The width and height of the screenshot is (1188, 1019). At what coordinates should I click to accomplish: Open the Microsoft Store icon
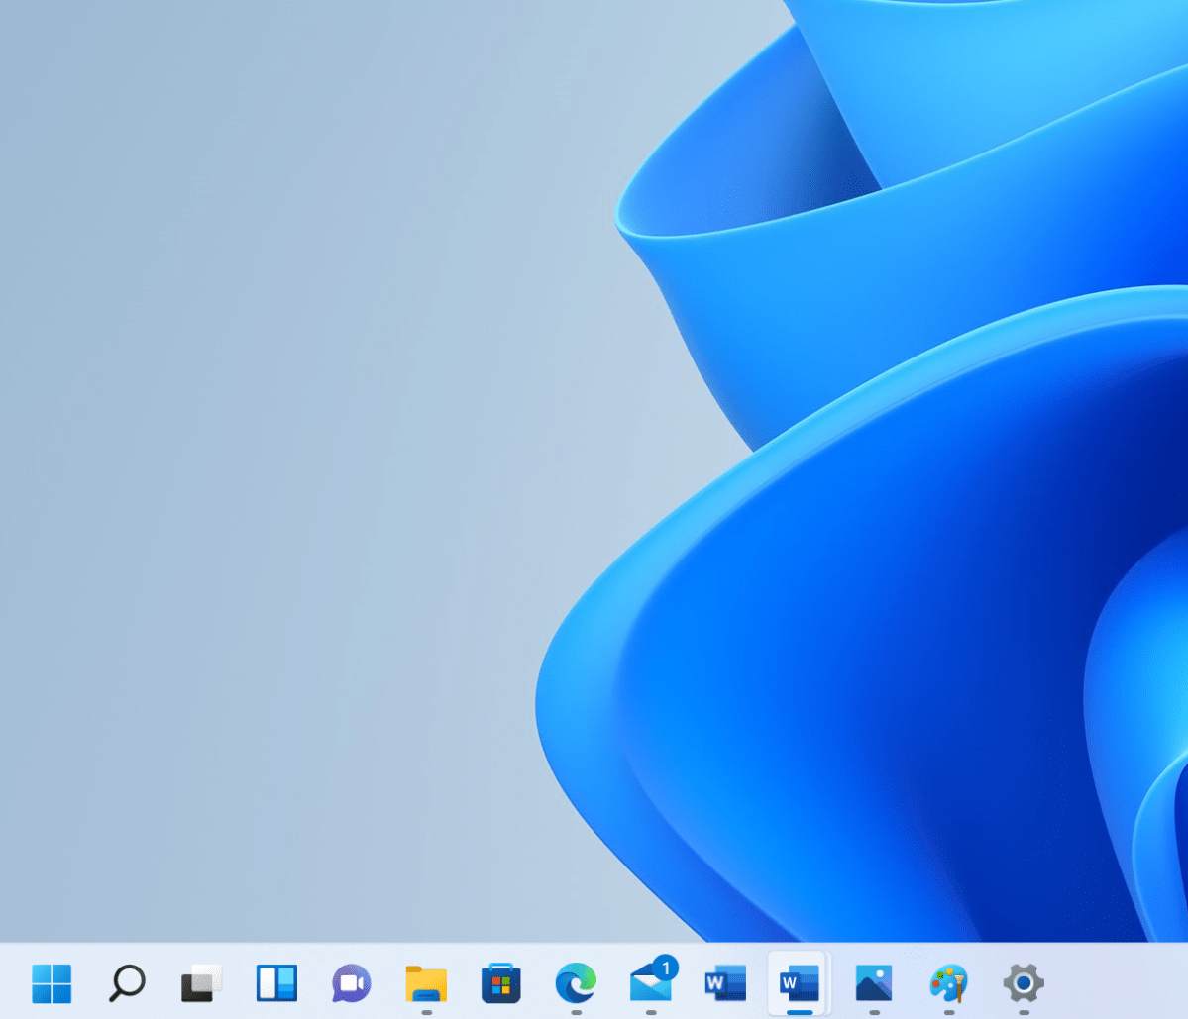500,983
